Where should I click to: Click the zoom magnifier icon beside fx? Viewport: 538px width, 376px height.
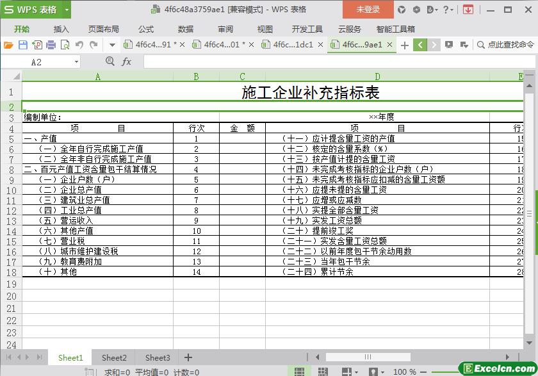pyautogui.click(x=110, y=61)
